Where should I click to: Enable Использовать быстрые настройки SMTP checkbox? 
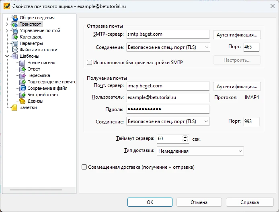(x=89, y=63)
